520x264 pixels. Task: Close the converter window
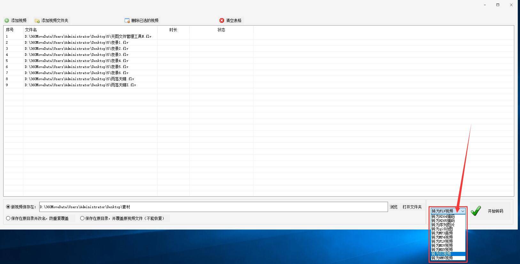click(511, 5)
